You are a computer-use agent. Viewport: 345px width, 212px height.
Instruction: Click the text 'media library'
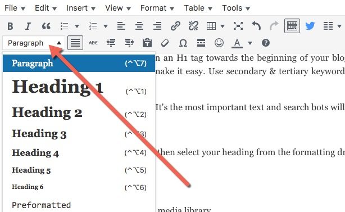tap(184, 209)
